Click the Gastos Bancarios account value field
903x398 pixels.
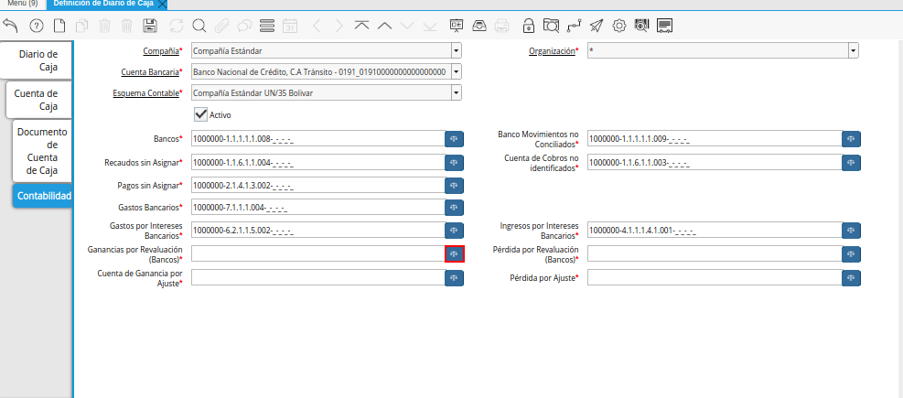point(317,207)
